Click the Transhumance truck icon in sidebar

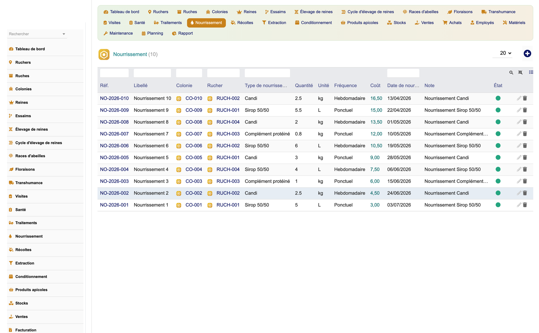(11, 183)
